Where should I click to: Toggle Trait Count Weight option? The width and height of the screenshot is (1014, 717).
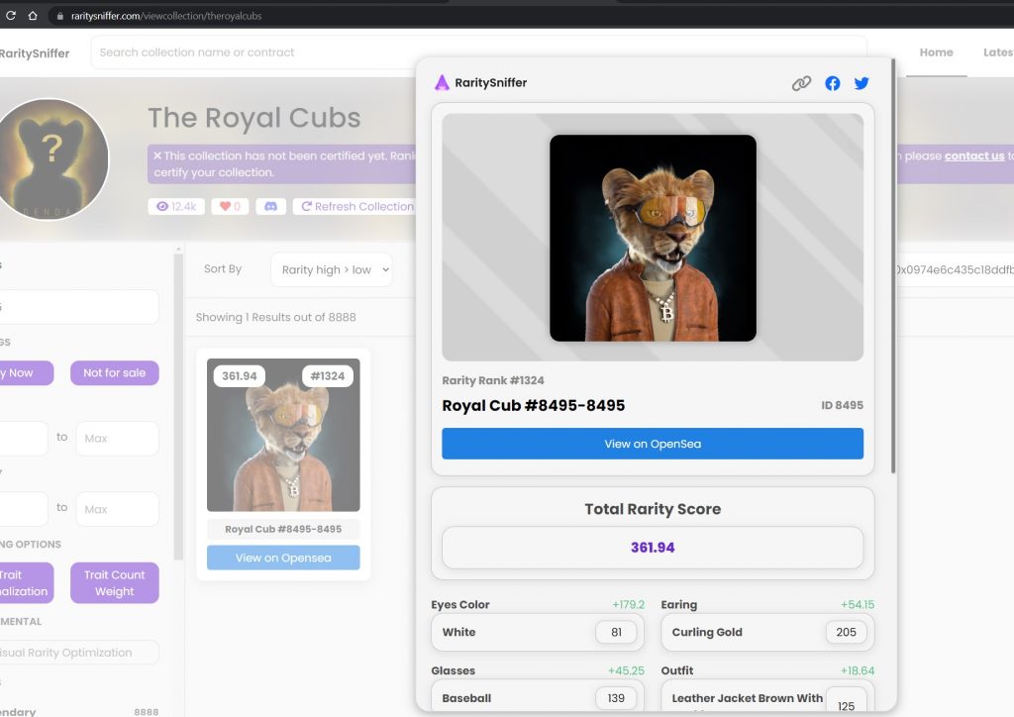point(115,583)
